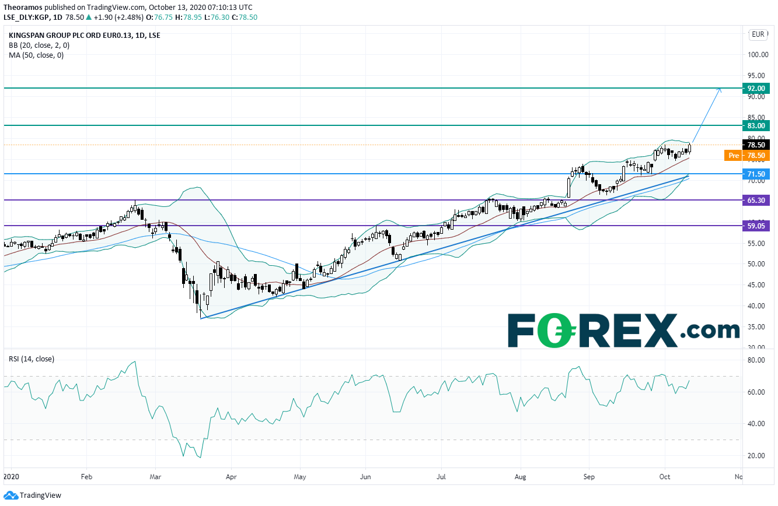
Task: Click the May label on time axis
Action: tap(299, 477)
